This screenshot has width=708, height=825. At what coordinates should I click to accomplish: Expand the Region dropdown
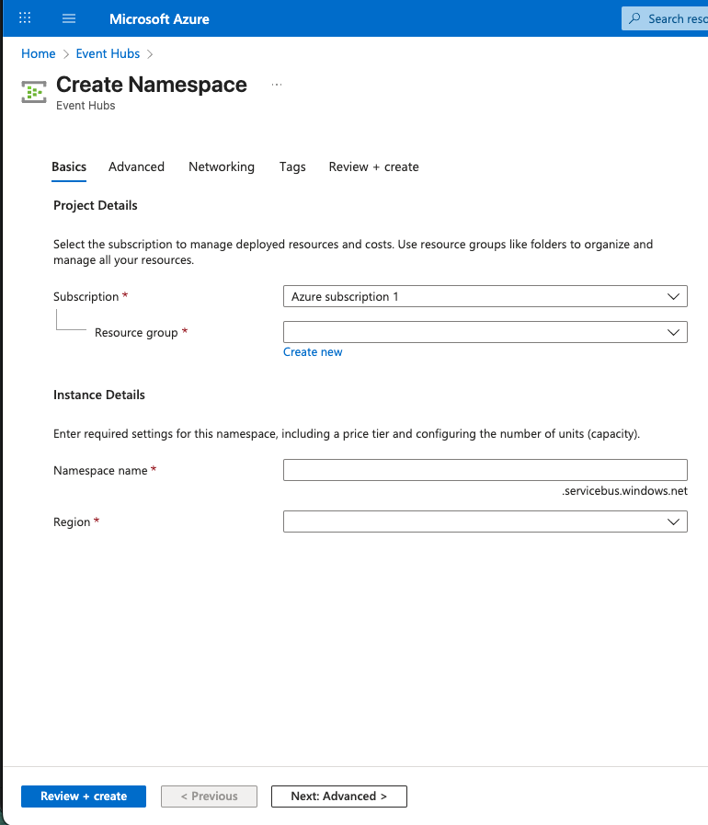pyautogui.click(x=485, y=521)
